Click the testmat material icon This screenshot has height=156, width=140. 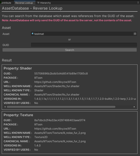(x=33, y=34)
